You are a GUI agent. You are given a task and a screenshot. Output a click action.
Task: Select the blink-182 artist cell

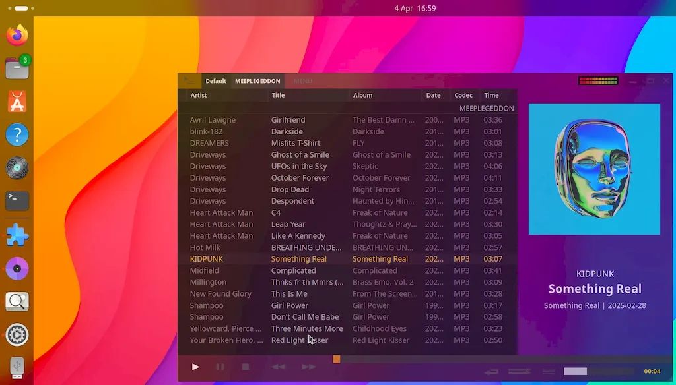206,131
